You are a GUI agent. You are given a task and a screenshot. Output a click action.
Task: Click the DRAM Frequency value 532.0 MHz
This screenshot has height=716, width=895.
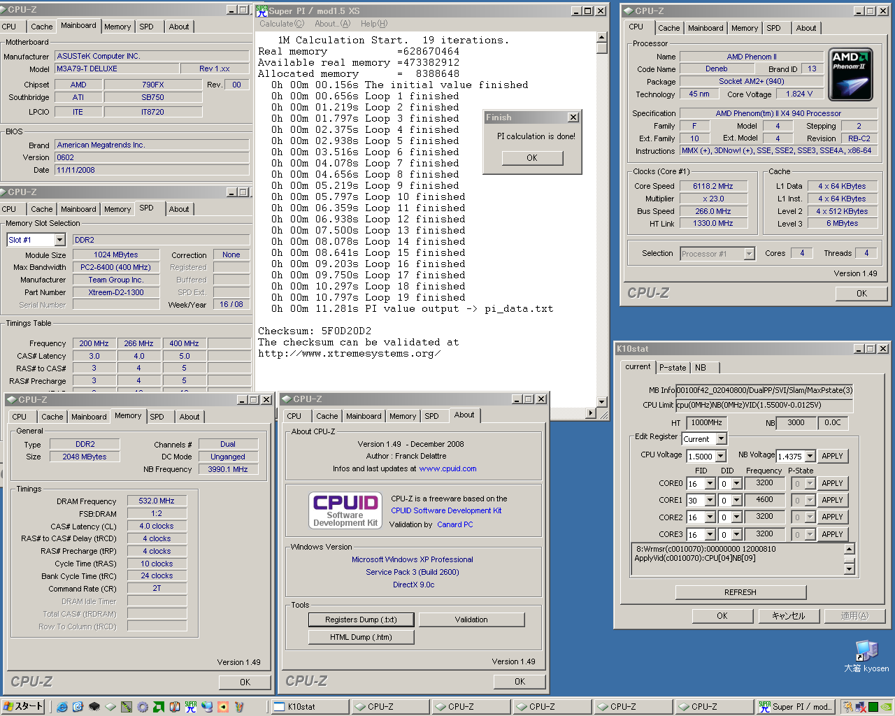157,501
